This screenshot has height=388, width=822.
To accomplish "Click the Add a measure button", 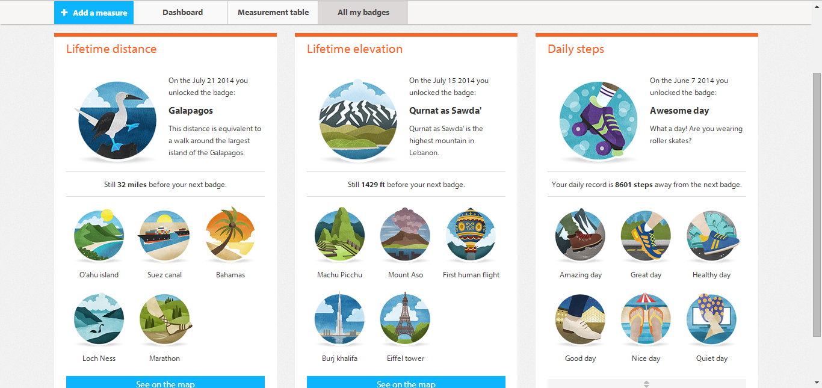I will (94, 13).
